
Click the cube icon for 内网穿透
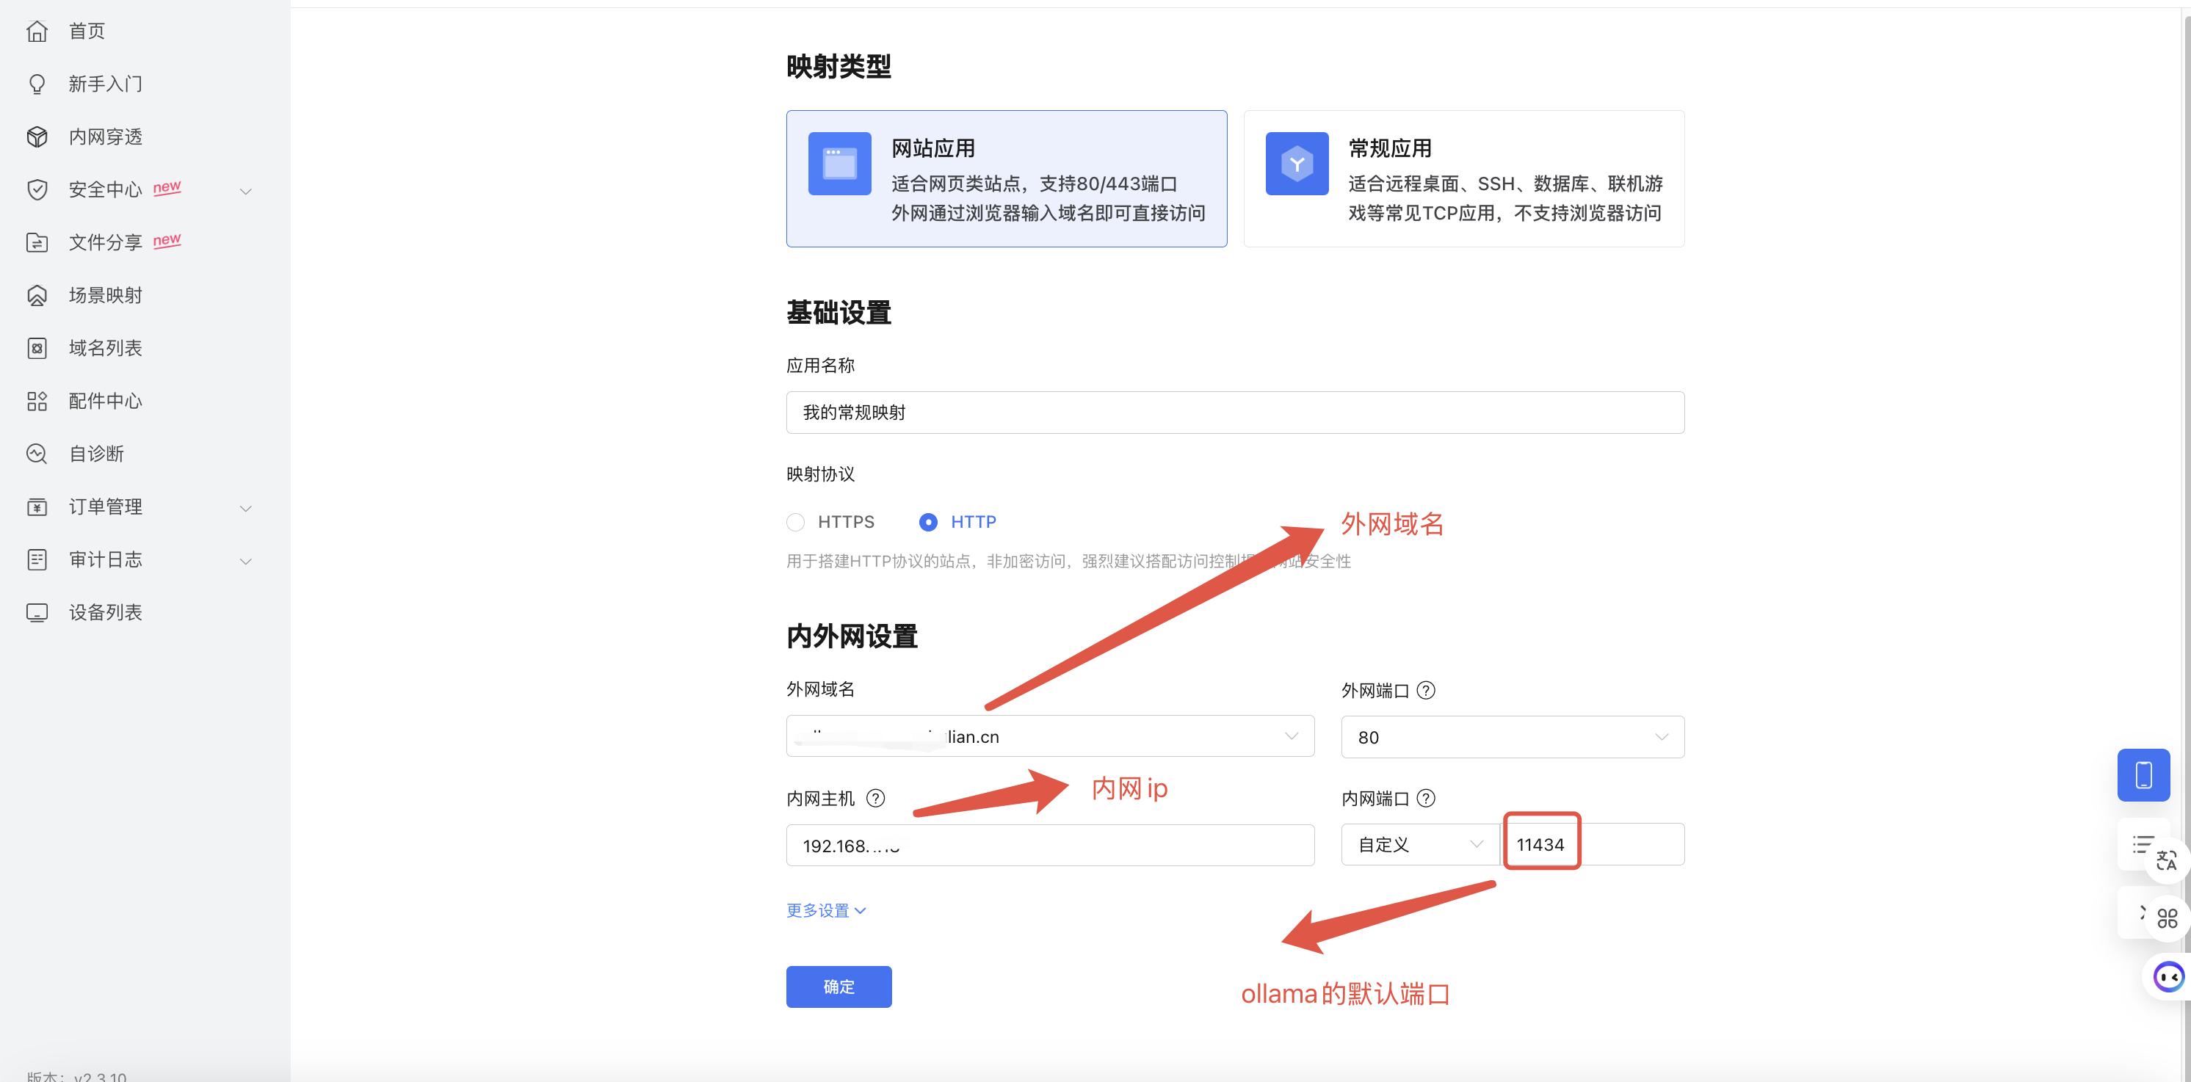pos(37,137)
